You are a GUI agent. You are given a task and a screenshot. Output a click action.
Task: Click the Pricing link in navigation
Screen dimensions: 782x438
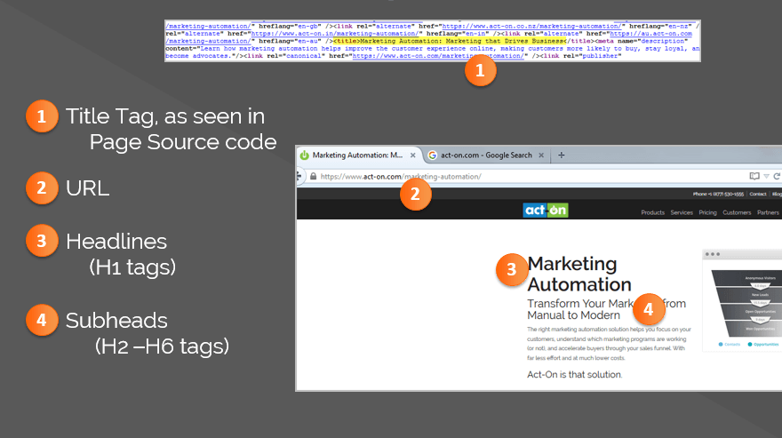tap(708, 213)
